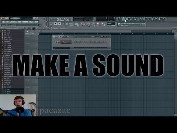Click the news panel download icon
Screen dimensions: 177x133
point(143,24)
